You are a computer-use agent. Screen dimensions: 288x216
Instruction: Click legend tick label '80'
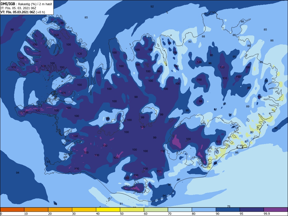click(194, 214)
